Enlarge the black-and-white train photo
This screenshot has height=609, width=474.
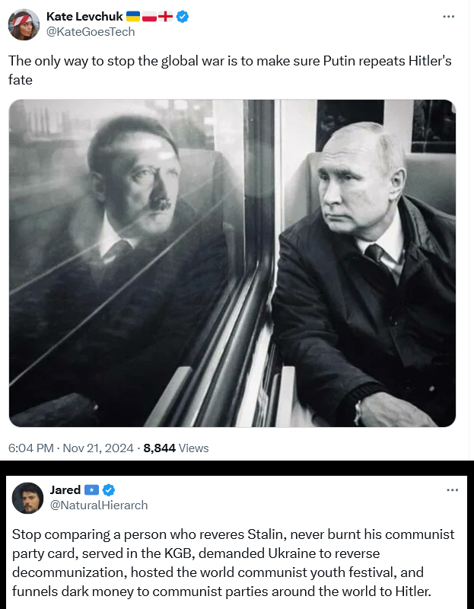pos(232,263)
